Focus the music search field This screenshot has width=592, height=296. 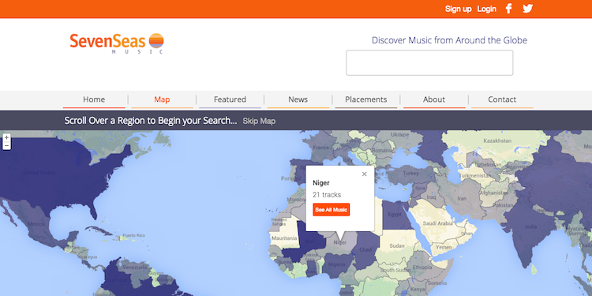point(429,62)
